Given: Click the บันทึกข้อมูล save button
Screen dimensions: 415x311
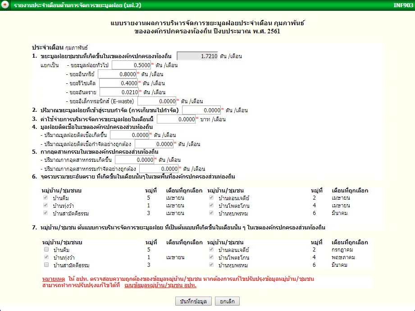Looking at the screenshot, I should click(193, 301).
